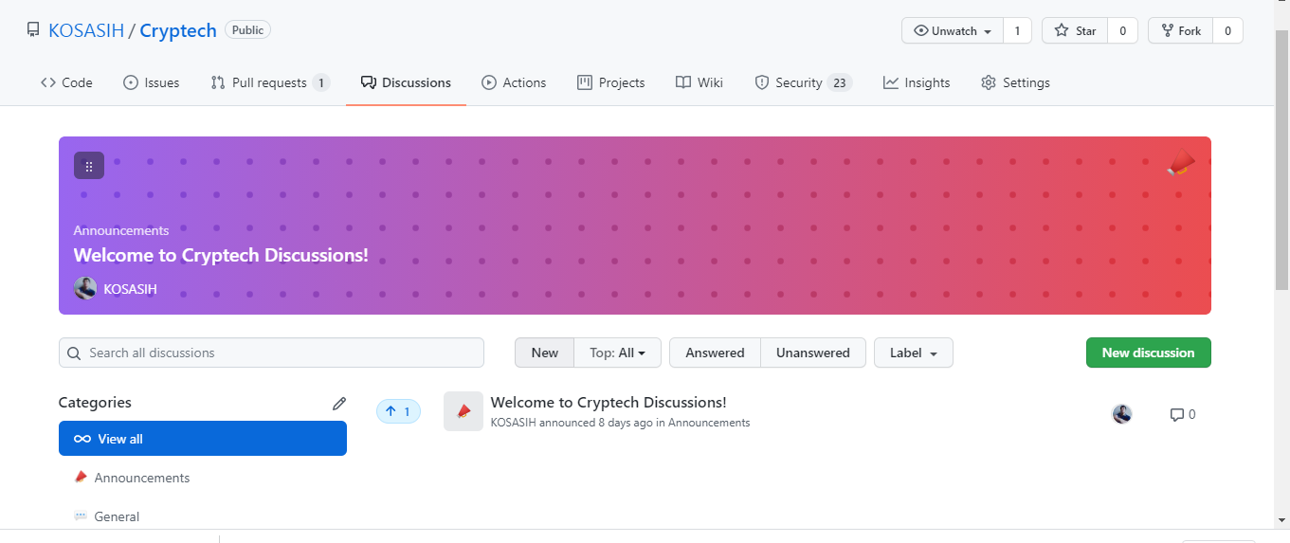Open the Announcements category label in the banner
1290x543 pixels.
[x=121, y=230]
